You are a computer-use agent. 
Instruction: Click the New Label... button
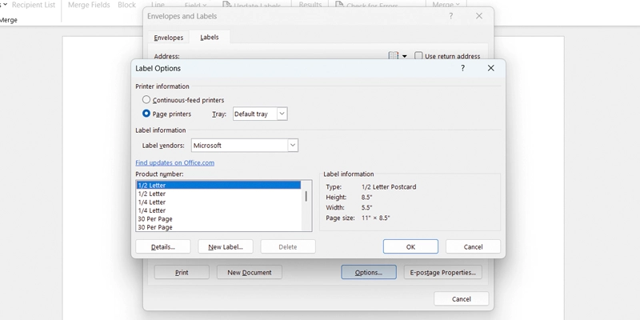click(x=226, y=247)
